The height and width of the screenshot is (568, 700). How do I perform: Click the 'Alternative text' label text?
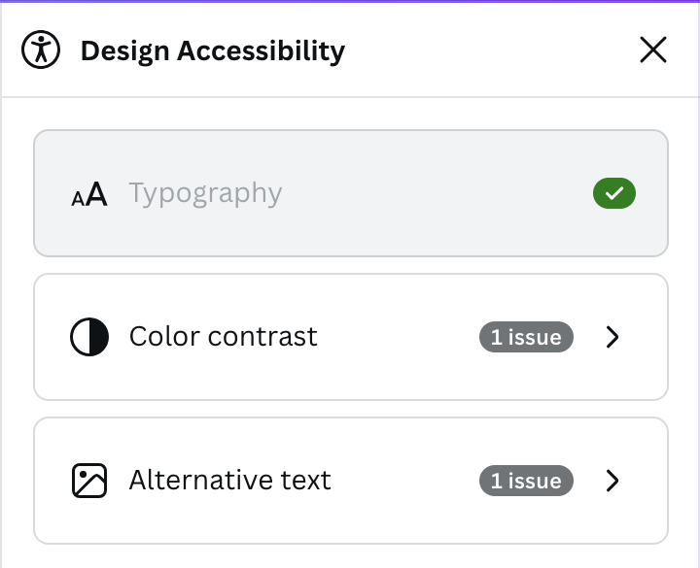click(229, 481)
